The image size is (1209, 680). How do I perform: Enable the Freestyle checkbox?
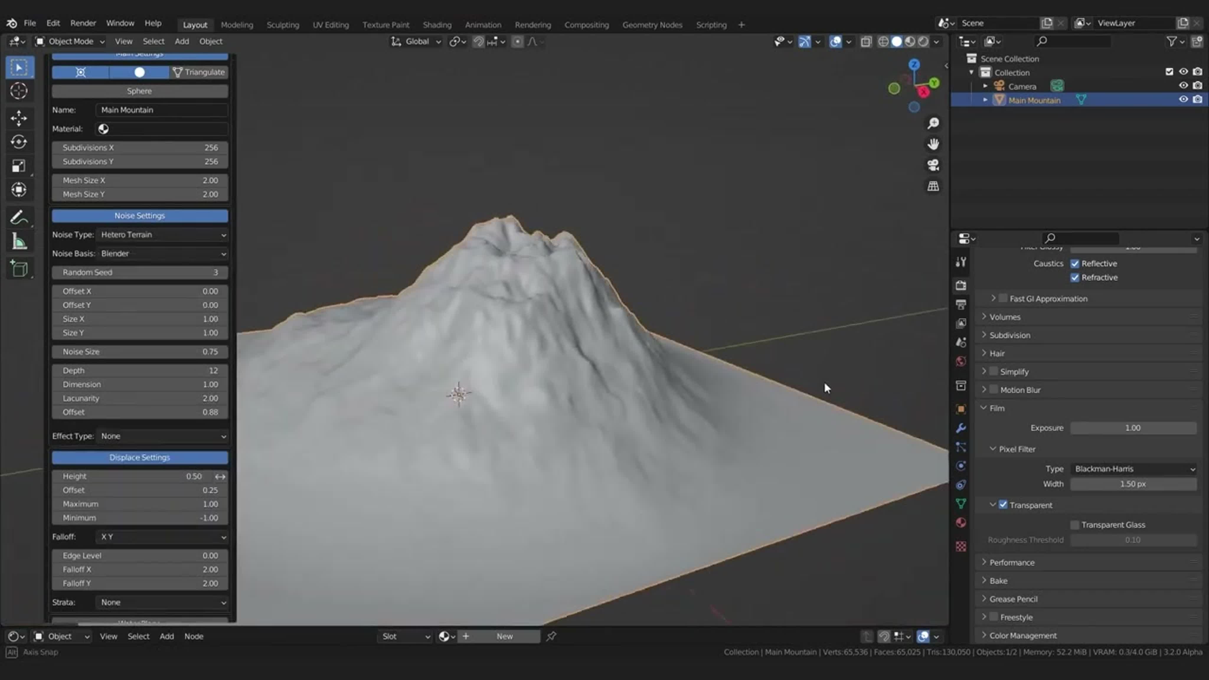994,617
